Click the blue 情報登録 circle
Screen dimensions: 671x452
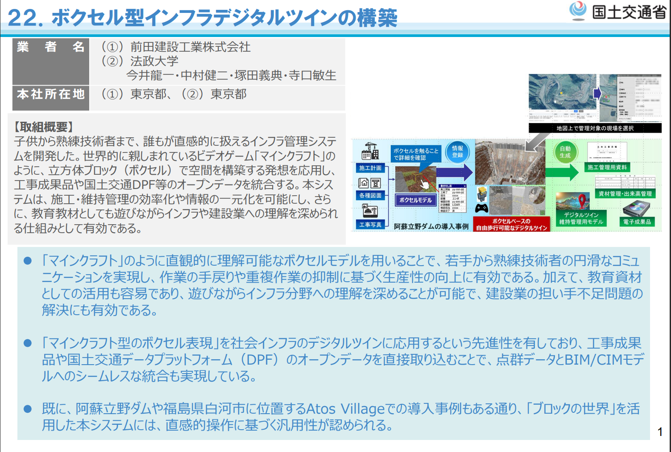pos(457,152)
